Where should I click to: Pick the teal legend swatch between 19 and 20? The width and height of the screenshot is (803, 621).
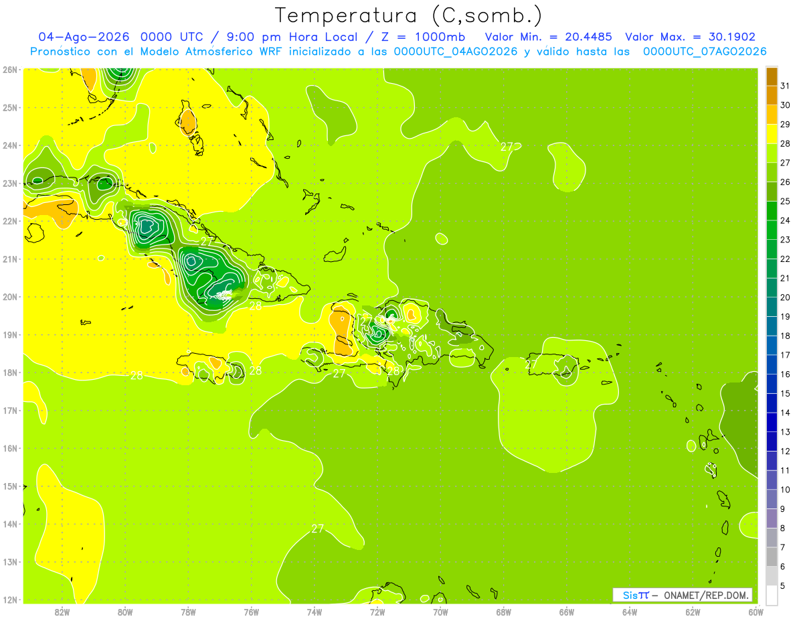point(772,307)
